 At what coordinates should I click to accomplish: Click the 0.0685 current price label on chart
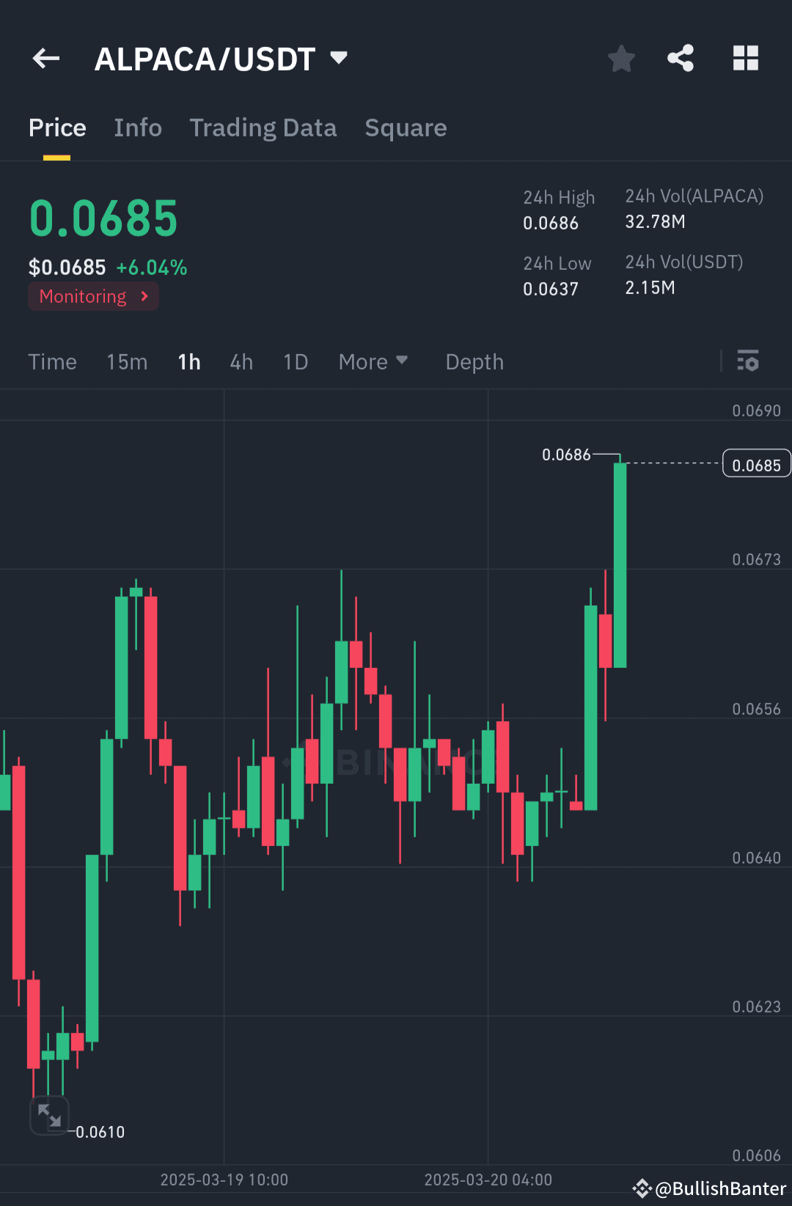pyautogui.click(x=756, y=463)
